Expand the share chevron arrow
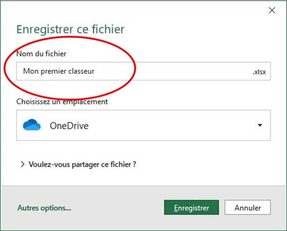The image size is (287, 231). coord(23,164)
